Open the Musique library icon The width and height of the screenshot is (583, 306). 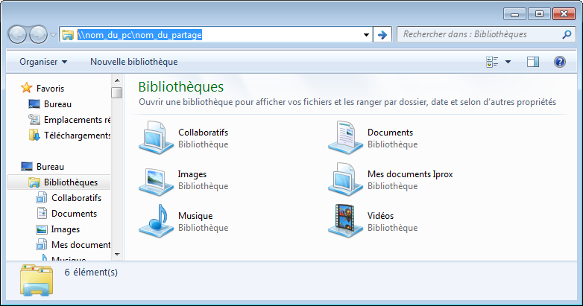click(153, 221)
